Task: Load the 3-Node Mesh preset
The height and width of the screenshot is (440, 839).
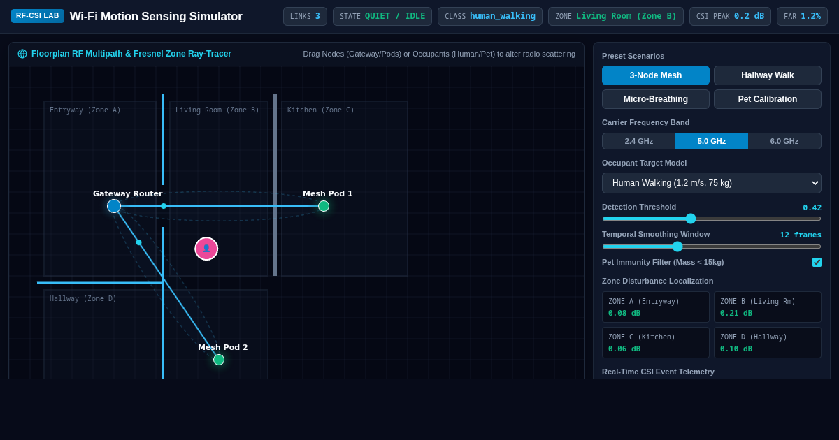Action: tap(656, 75)
